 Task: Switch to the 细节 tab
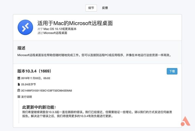[91, 8]
